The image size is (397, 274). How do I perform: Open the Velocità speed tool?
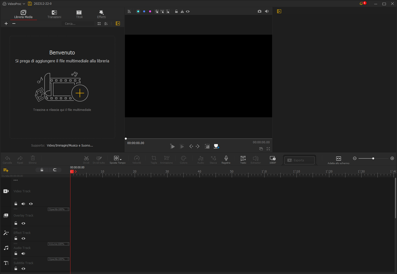pos(137,160)
